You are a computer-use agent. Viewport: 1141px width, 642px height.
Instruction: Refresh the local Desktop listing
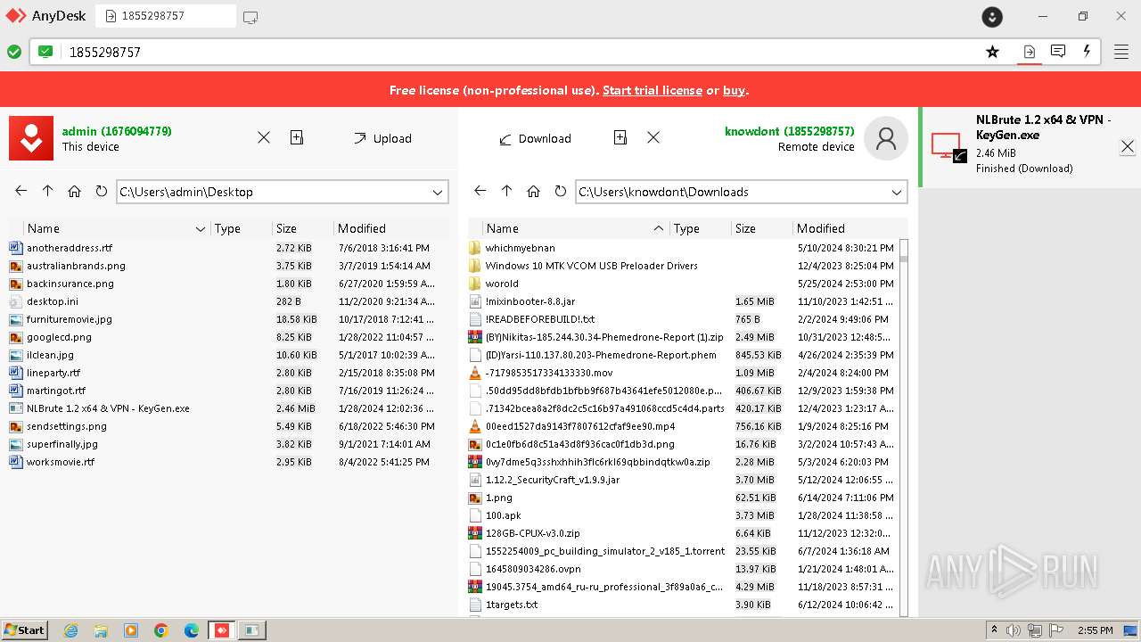pyautogui.click(x=101, y=191)
